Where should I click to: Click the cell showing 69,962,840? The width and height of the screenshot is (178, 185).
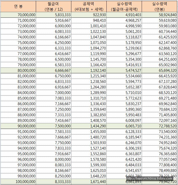pyautogui.click(x=160, y=104)
